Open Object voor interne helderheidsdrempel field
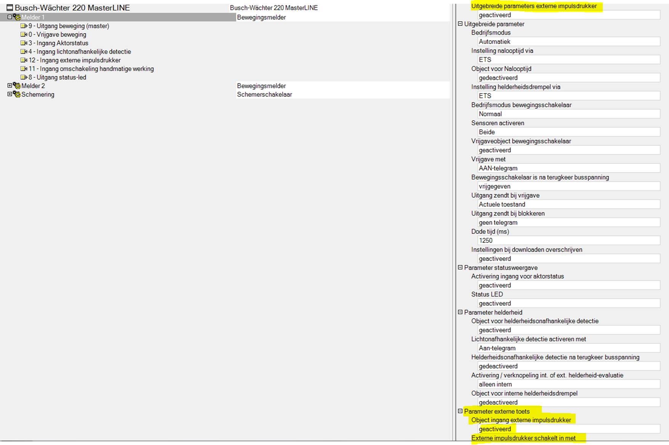Viewport: 669px width, 445px height. pos(569,402)
